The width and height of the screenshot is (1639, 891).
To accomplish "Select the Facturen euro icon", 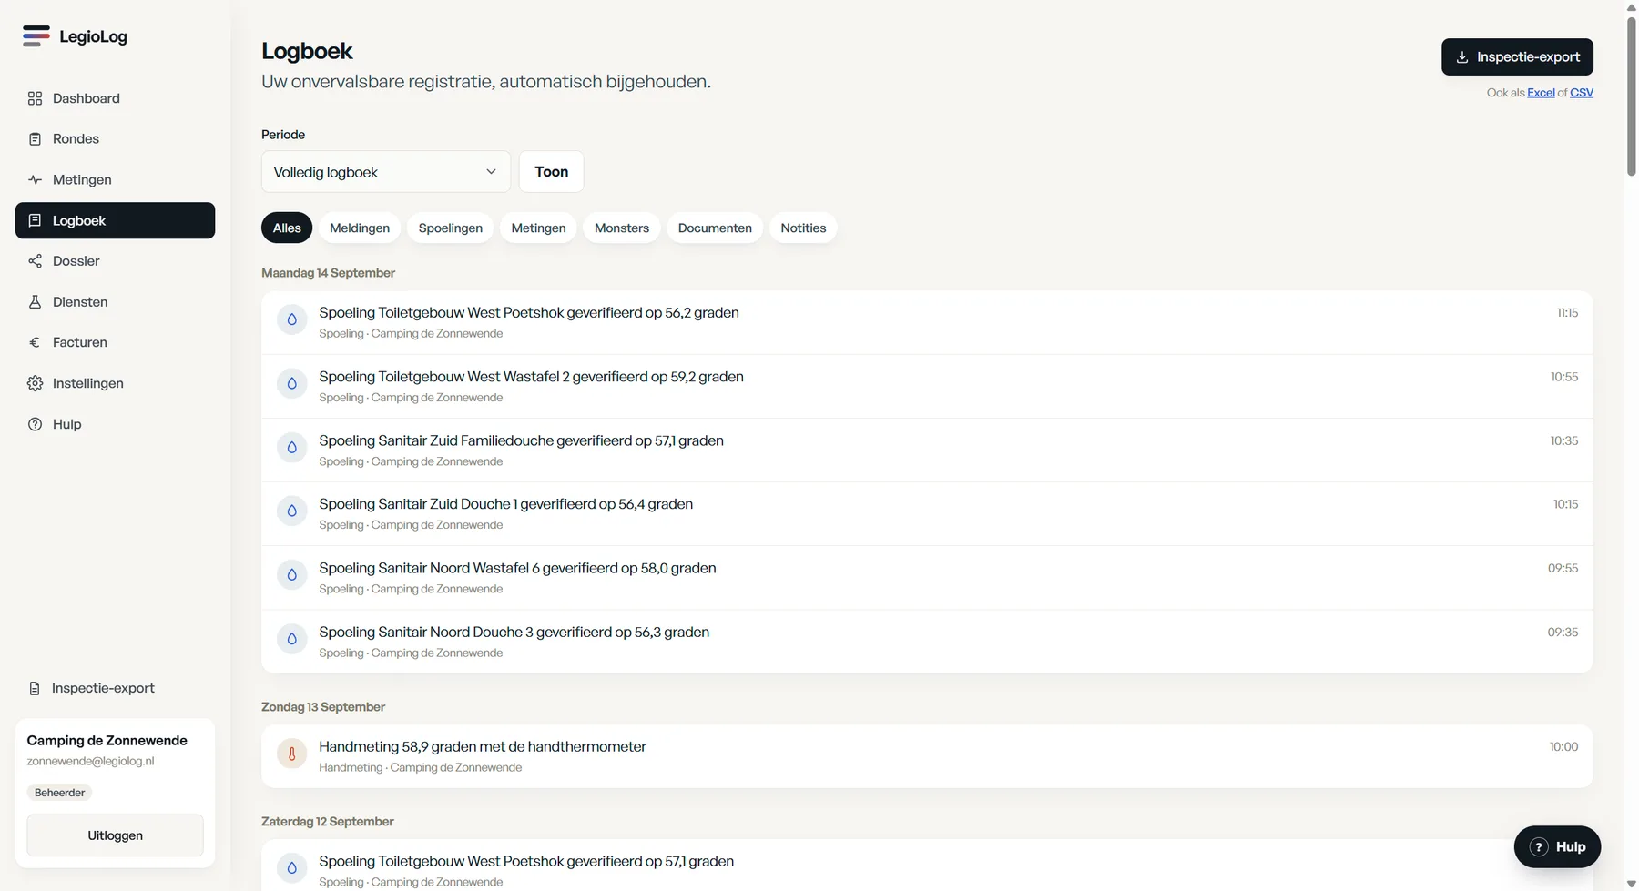I will [35, 343].
